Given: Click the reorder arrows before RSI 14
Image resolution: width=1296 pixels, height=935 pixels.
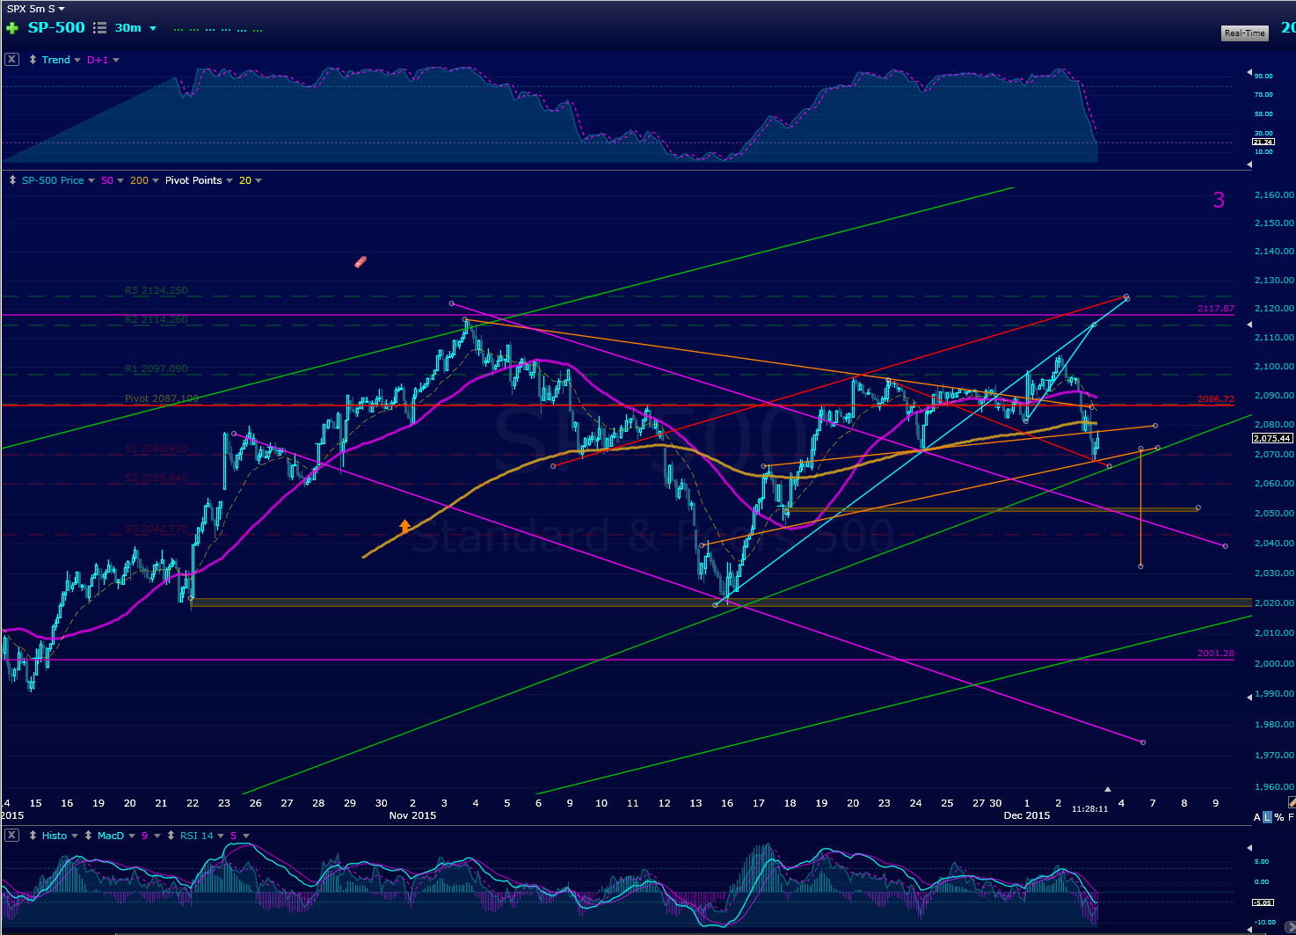Looking at the screenshot, I should point(171,836).
